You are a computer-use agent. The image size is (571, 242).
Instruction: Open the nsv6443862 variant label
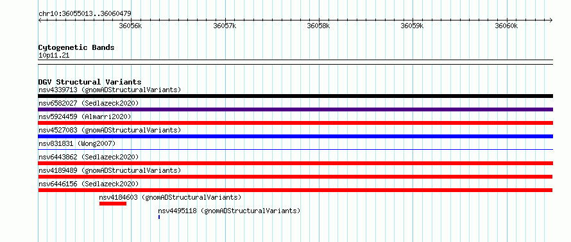(89, 157)
